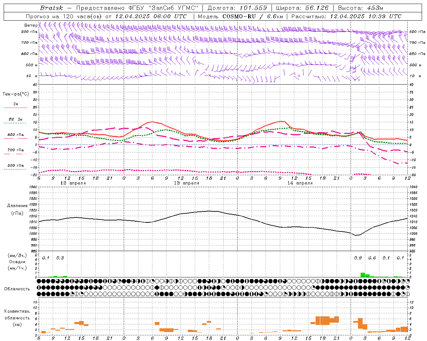The width and height of the screenshot is (427, 341).
Task: Select the Давление chart label
Action: coord(17,206)
